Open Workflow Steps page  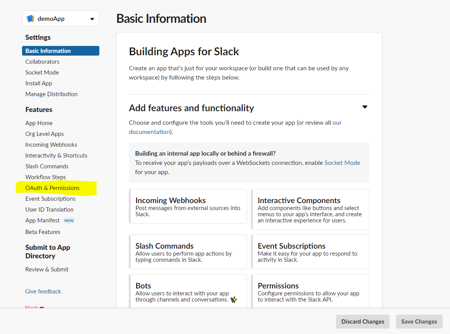(x=45, y=177)
